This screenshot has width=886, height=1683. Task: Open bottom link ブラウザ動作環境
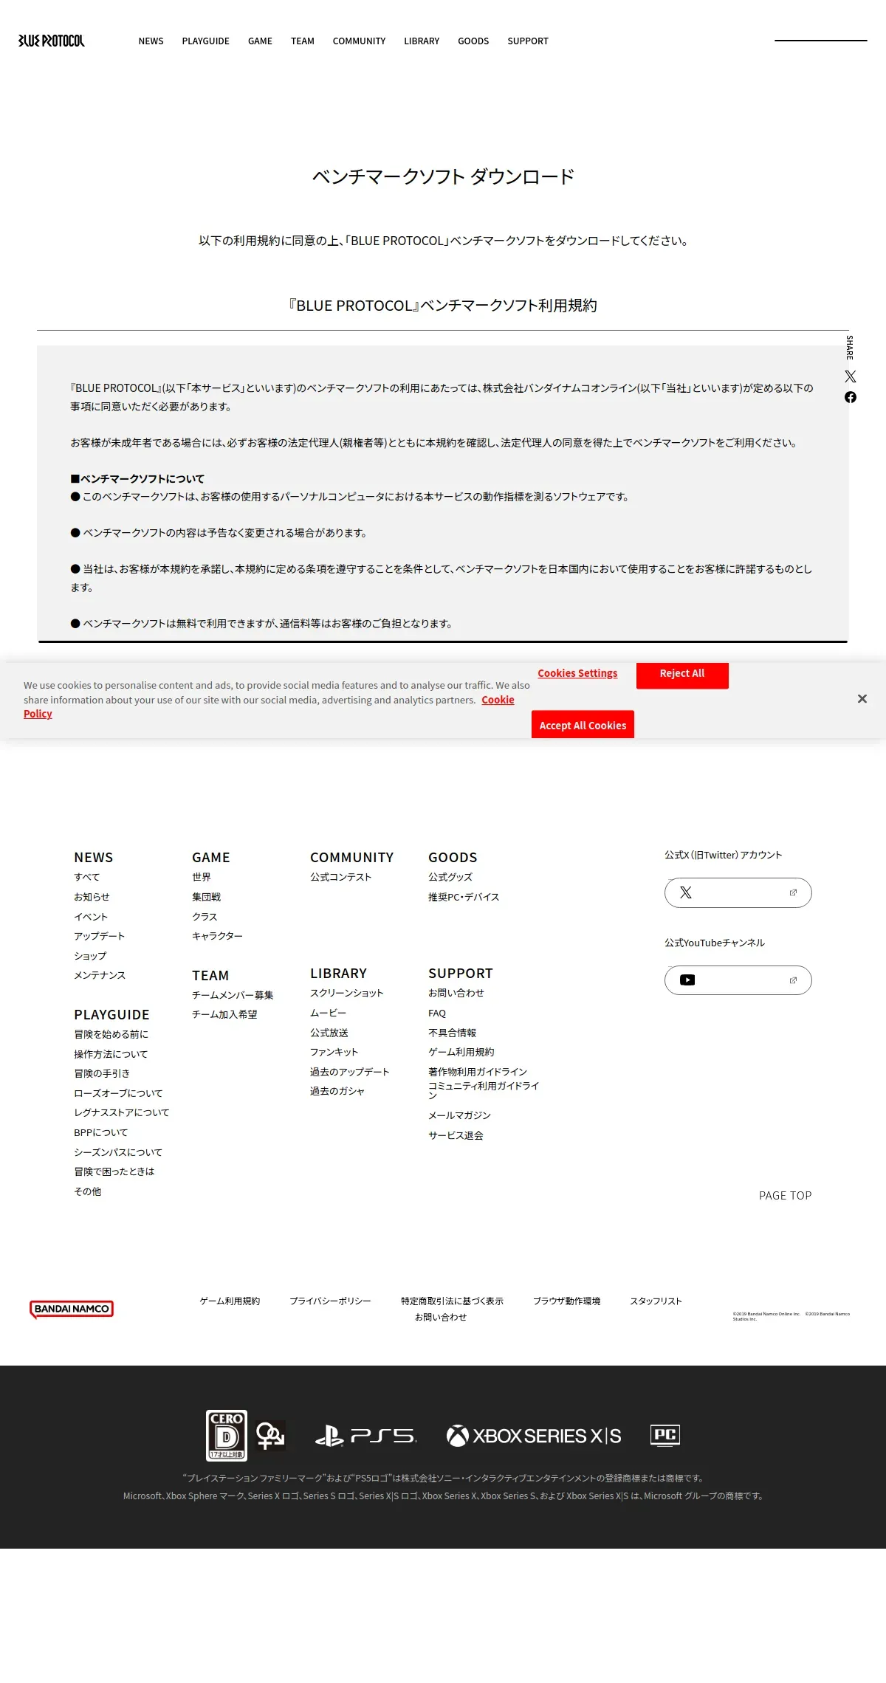[x=567, y=1301]
